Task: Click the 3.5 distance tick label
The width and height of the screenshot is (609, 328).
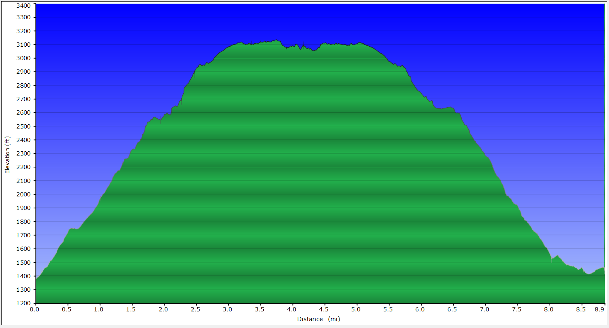Action: pos(259,309)
